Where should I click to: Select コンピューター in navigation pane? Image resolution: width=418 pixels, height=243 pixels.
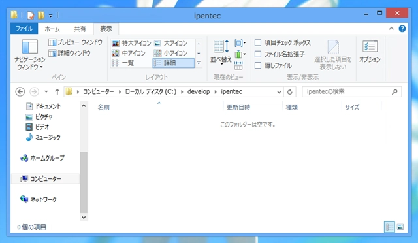pyautogui.click(x=45, y=179)
